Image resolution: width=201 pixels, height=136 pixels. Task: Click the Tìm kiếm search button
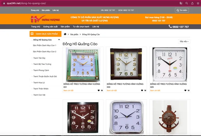[182, 10]
